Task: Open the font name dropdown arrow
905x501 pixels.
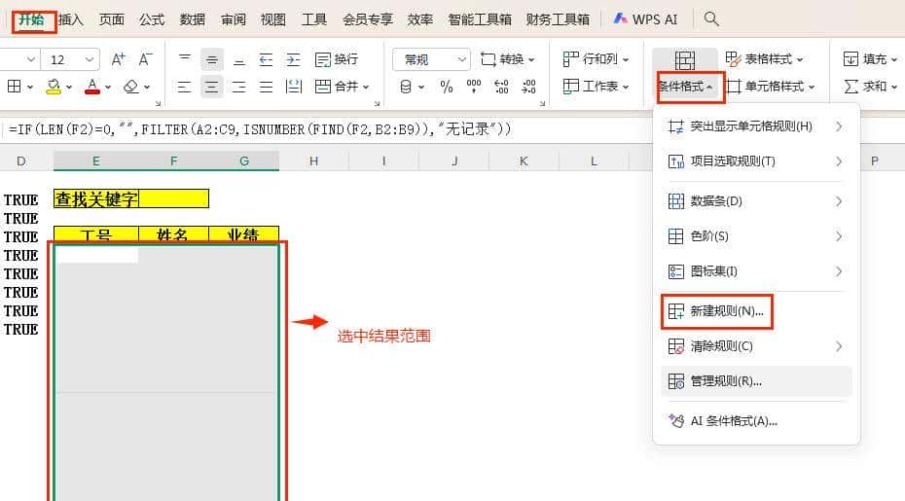Action: tap(31, 59)
